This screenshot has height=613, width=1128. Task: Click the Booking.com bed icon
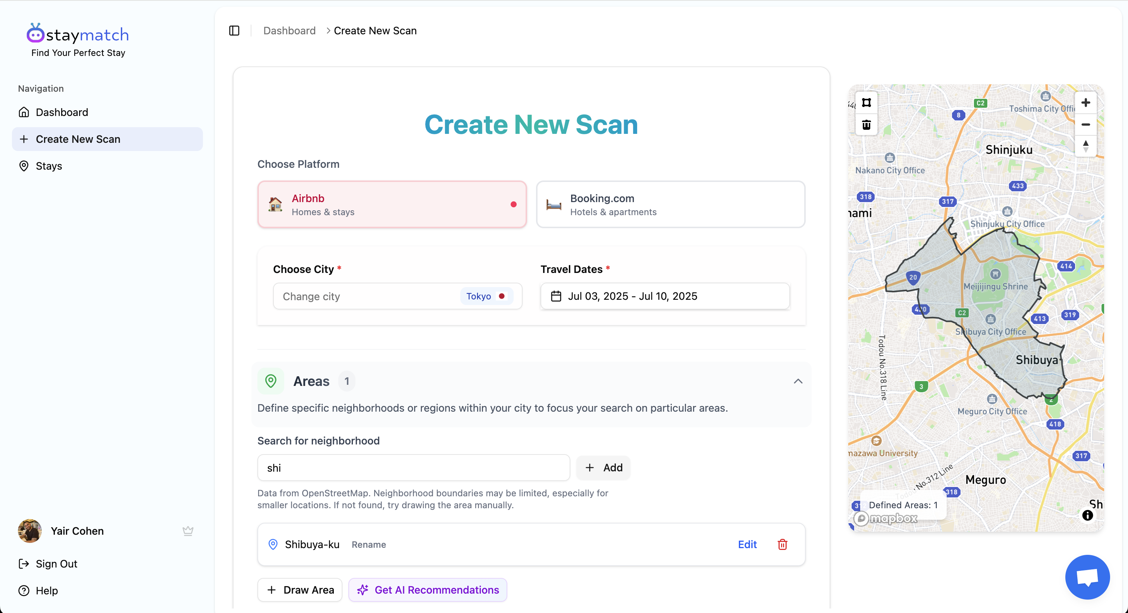(x=554, y=204)
